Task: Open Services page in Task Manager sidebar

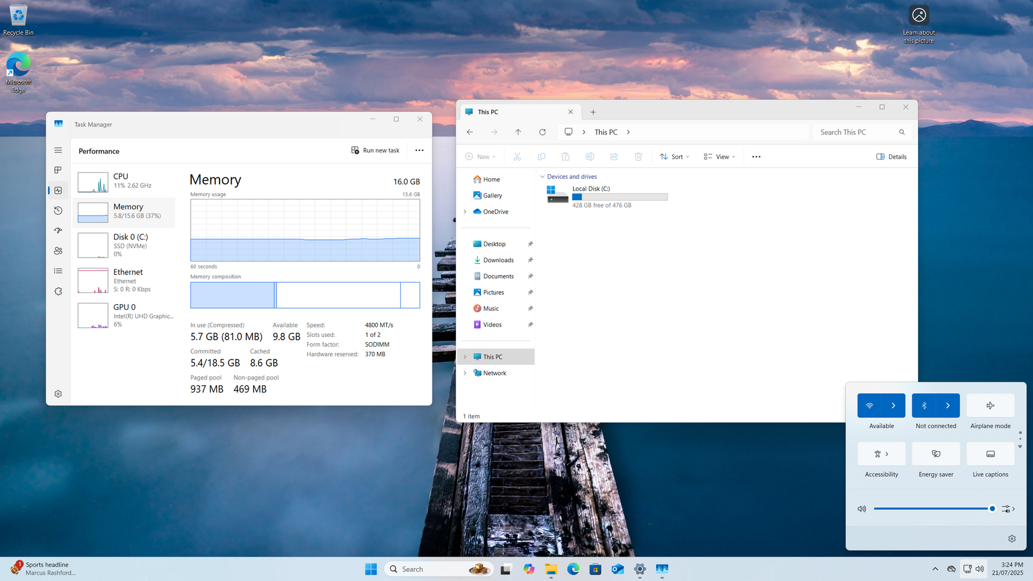Action: pos(58,291)
